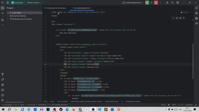Image resolution: width=199 pixels, height=112 pixels.
Task: Open Search Everywhere magnifier icon
Action: [172, 2]
